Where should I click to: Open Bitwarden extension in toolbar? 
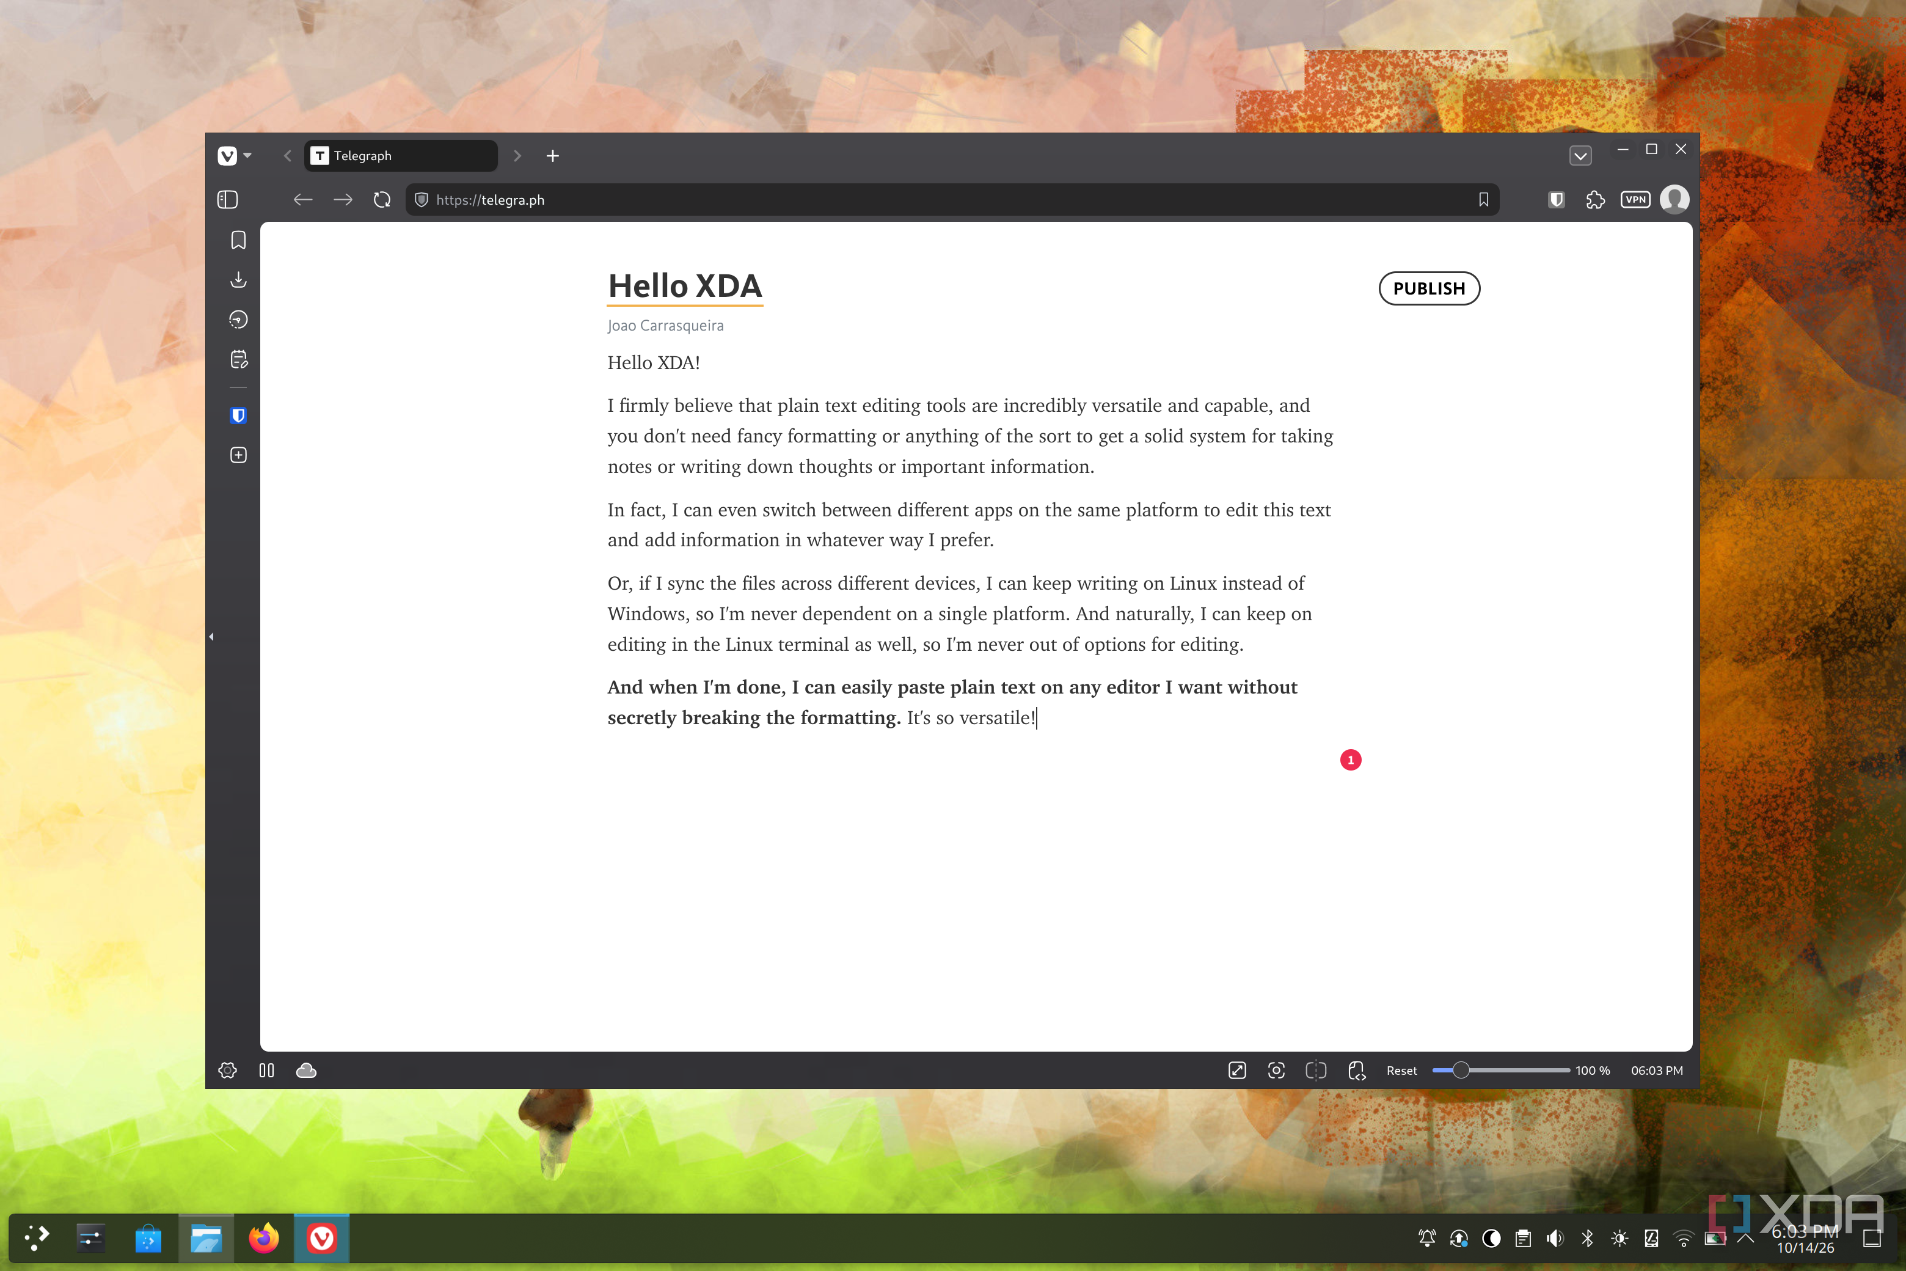pyautogui.click(x=1556, y=199)
